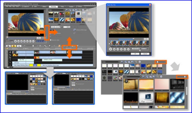Click the round gear-like icon in main window library toolbar
Viewport: 192px width, 113px height.
click(x=83, y=10)
